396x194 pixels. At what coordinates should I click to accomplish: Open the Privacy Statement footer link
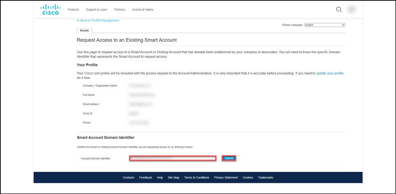[x=226, y=178]
